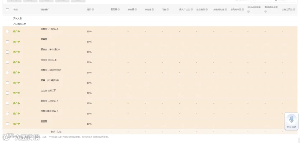This screenshot has width=300, height=143.
Task: Check the box for 宝宝男 row
Action: coord(7,124)
